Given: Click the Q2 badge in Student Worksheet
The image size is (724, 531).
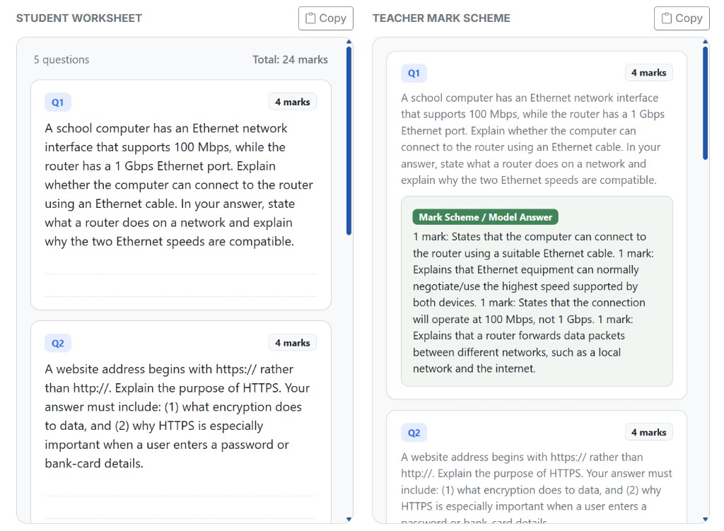Looking at the screenshot, I should pyautogui.click(x=58, y=344).
